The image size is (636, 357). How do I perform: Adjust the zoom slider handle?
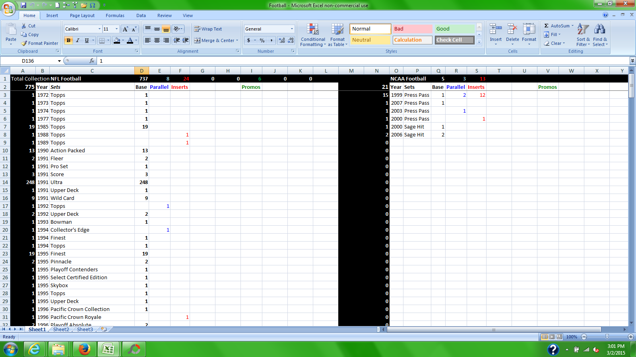607,337
